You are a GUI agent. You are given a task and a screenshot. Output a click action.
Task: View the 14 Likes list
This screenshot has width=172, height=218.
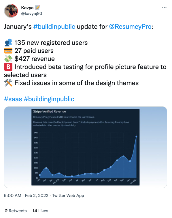coord(40,211)
